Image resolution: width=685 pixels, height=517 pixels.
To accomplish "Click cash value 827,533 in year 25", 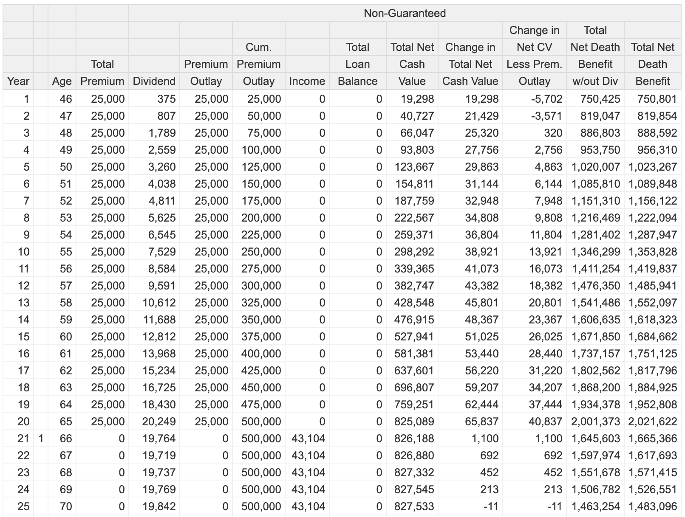I will (412, 506).
